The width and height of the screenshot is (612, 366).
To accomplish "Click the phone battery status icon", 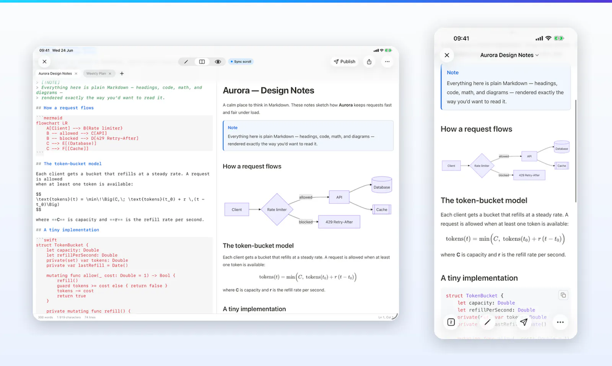I will 559,38.
